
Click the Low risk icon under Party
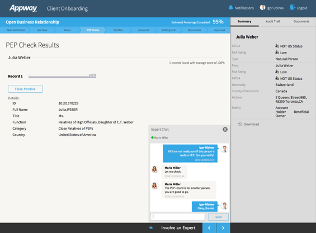coord(277,72)
